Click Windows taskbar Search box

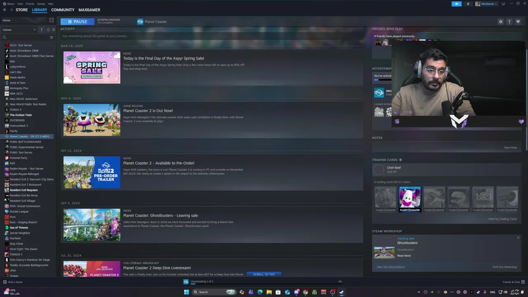point(214,292)
